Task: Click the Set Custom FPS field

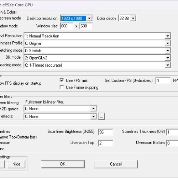Action: tap(163, 80)
